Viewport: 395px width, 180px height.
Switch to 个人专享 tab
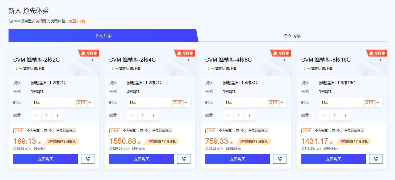103,35
